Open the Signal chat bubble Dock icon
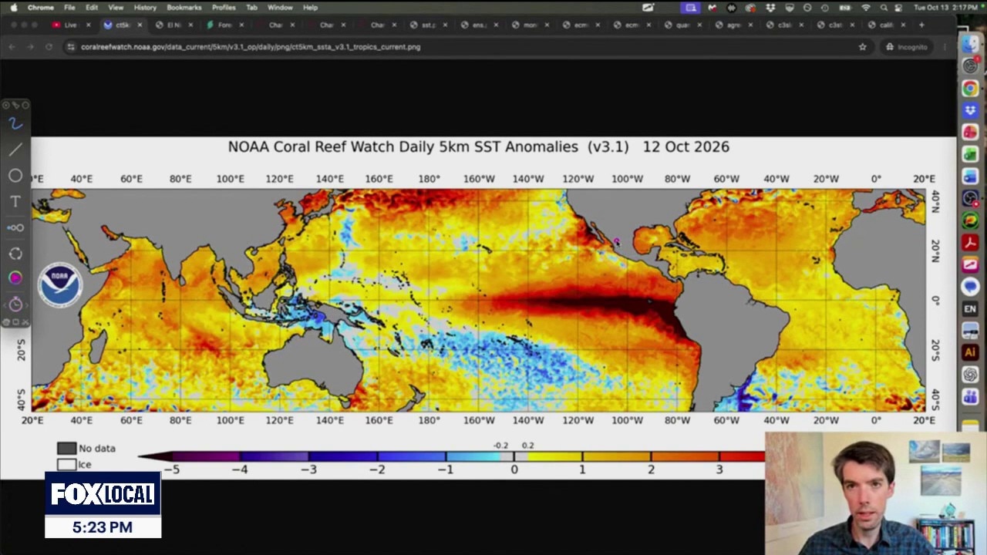 point(970,287)
